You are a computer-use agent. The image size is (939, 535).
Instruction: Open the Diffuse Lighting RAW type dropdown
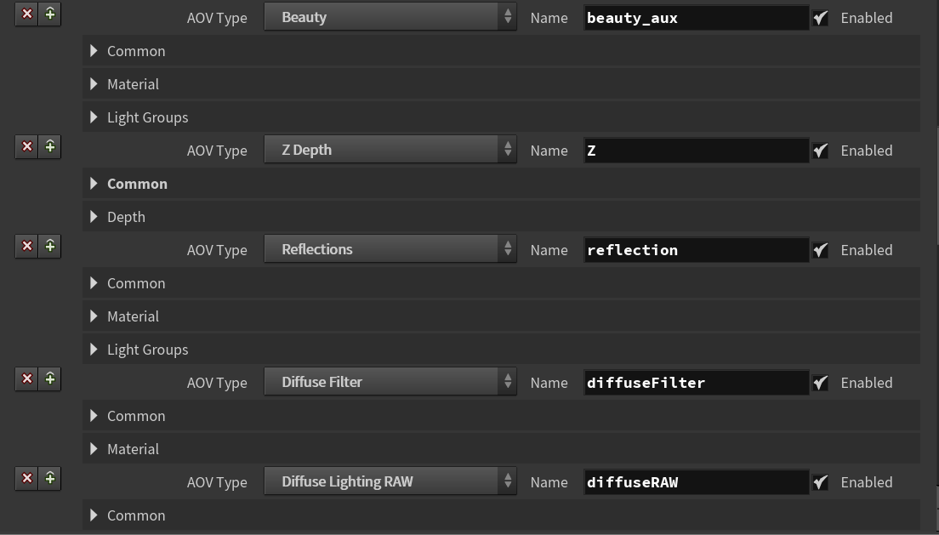point(390,481)
